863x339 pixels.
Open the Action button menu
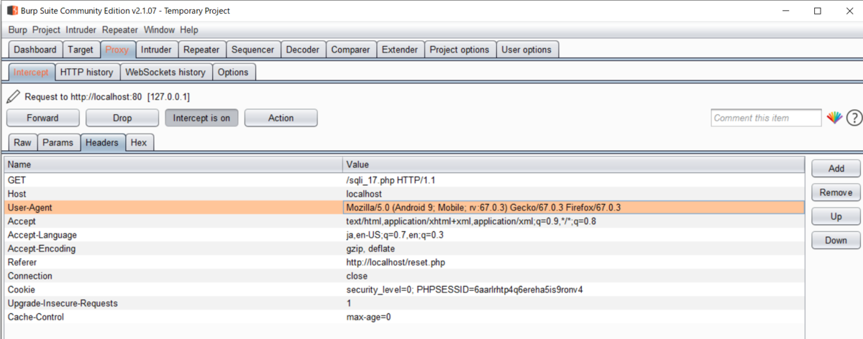pos(280,118)
